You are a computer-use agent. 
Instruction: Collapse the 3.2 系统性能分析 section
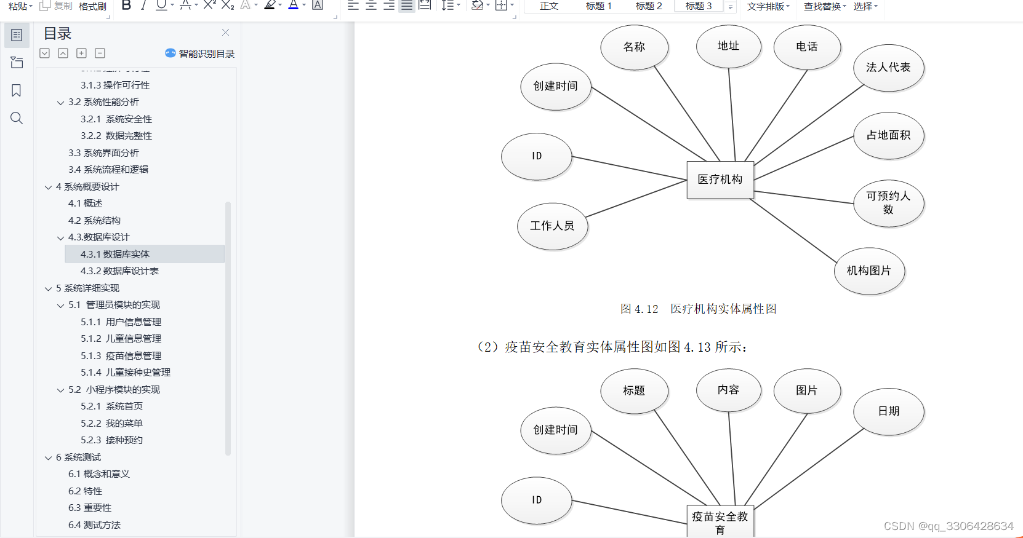point(60,103)
